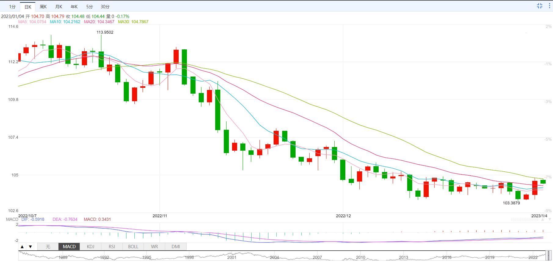Click the dark center grip of range selector

tap(548, 256)
